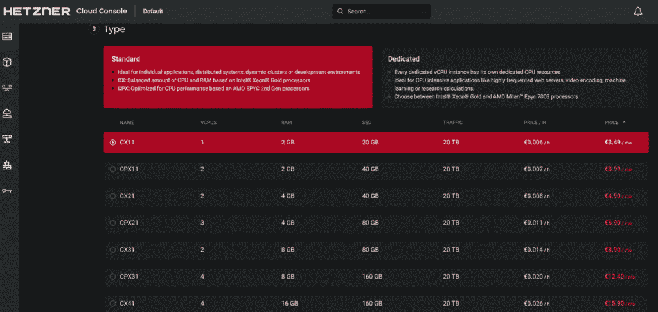
Task: Open the Servers icon in the sidebar
Action: click(7, 37)
